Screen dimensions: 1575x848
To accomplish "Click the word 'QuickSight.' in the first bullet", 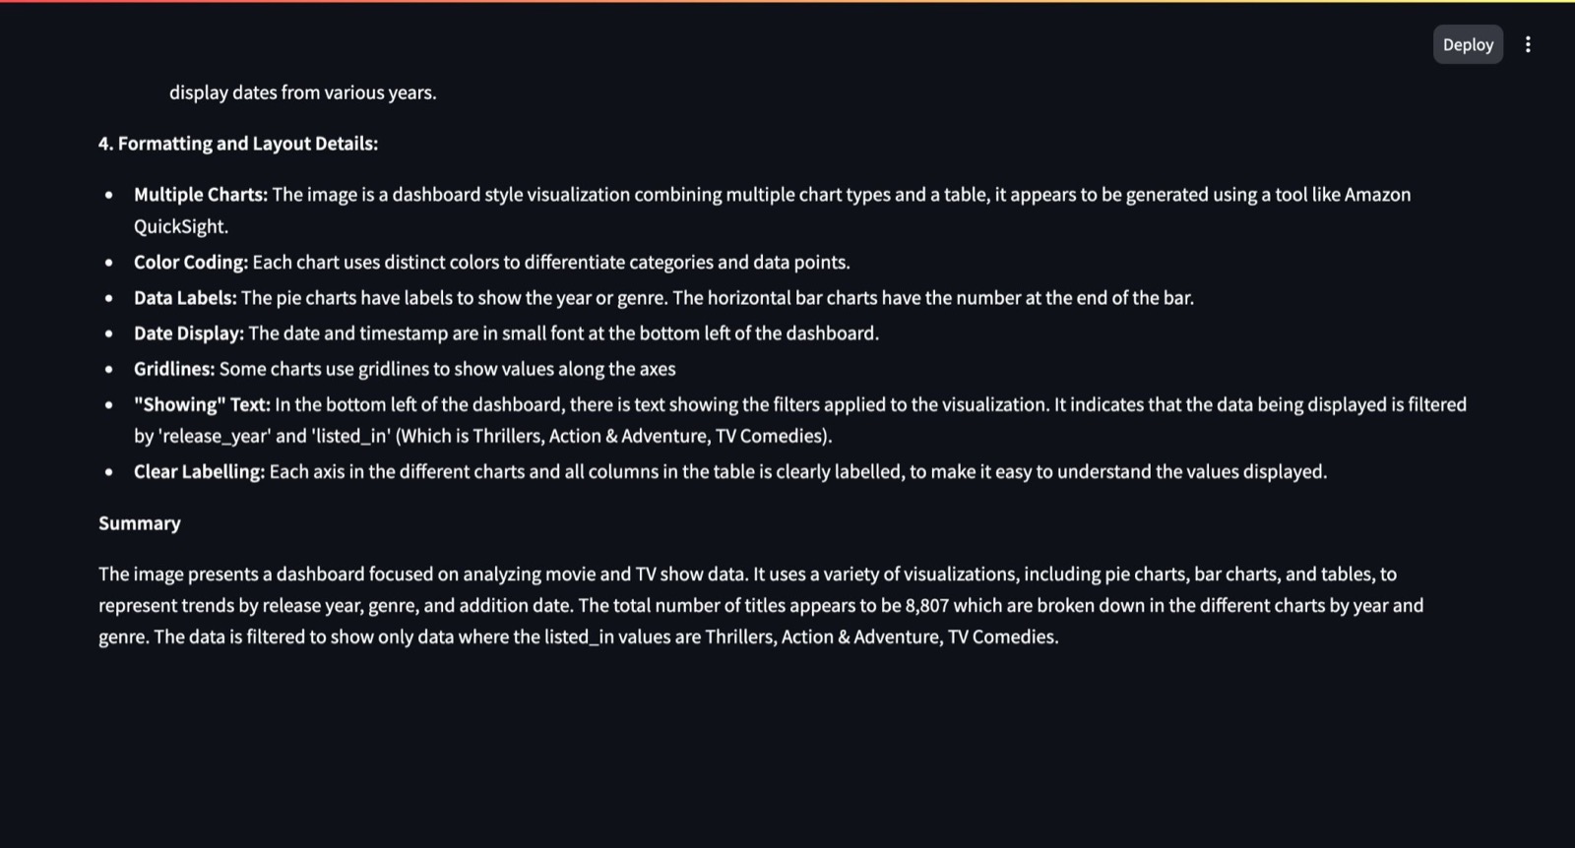I will [181, 226].
